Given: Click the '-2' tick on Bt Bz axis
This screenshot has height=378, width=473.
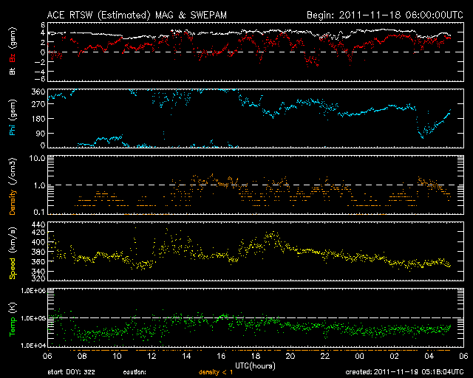Looking at the screenshot, I should tap(39, 62).
